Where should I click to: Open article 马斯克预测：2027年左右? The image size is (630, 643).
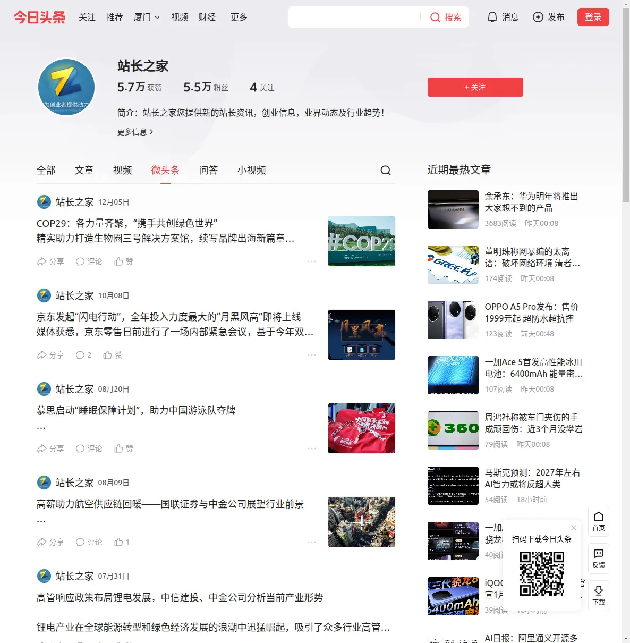point(532,478)
